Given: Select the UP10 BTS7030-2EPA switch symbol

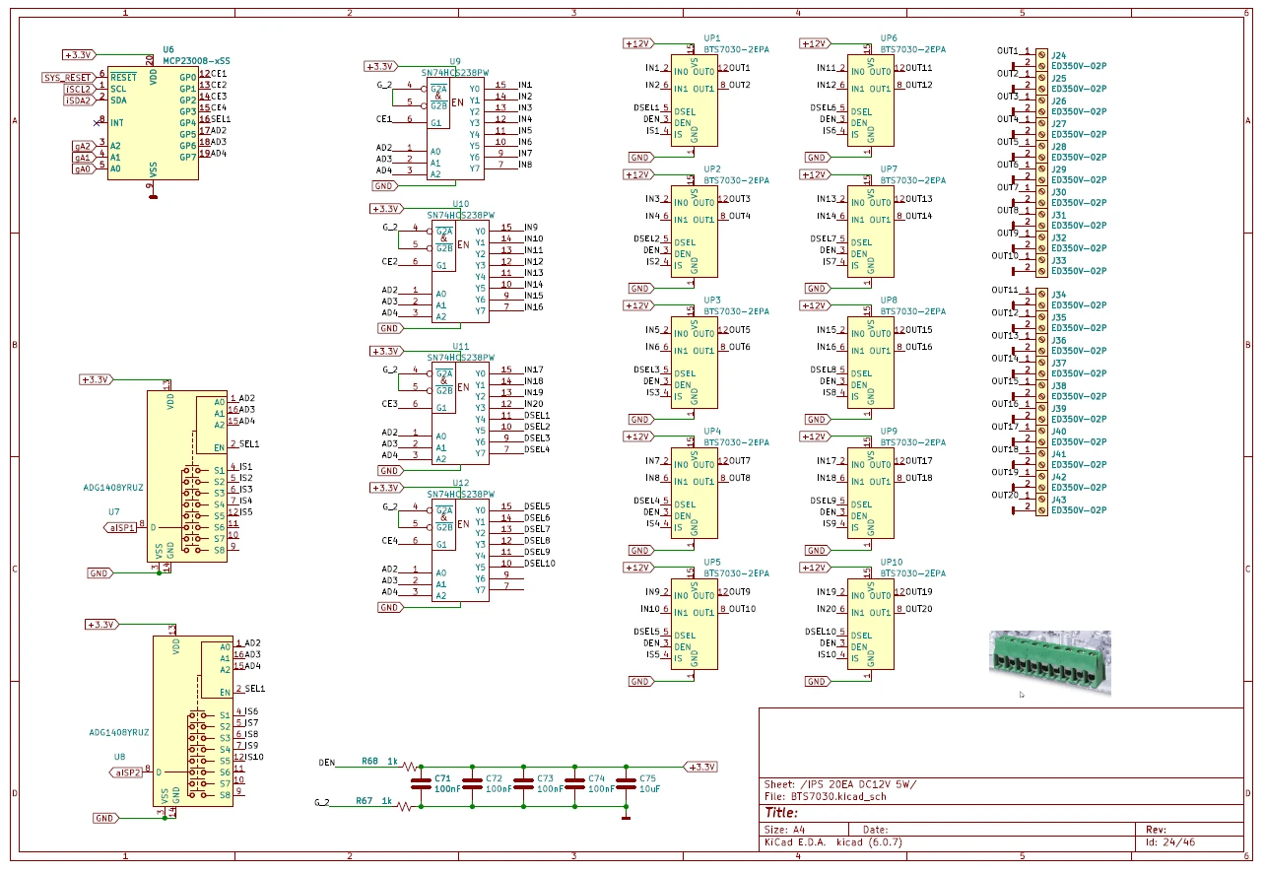Looking at the screenshot, I should (x=872, y=625).
